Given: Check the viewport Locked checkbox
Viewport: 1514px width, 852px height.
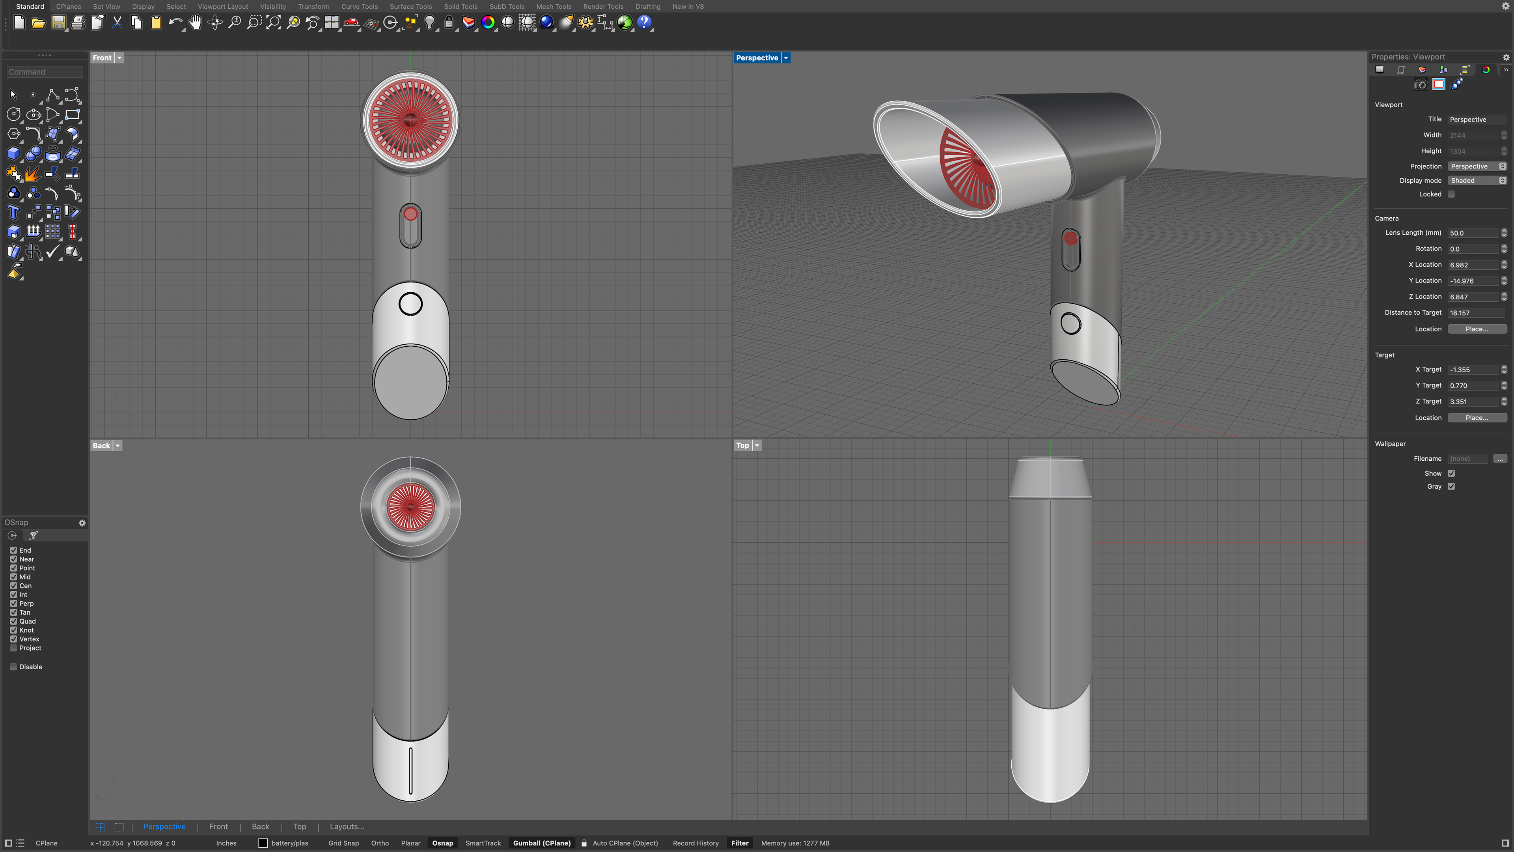Looking at the screenshot, I should [x=1451, y=194].
